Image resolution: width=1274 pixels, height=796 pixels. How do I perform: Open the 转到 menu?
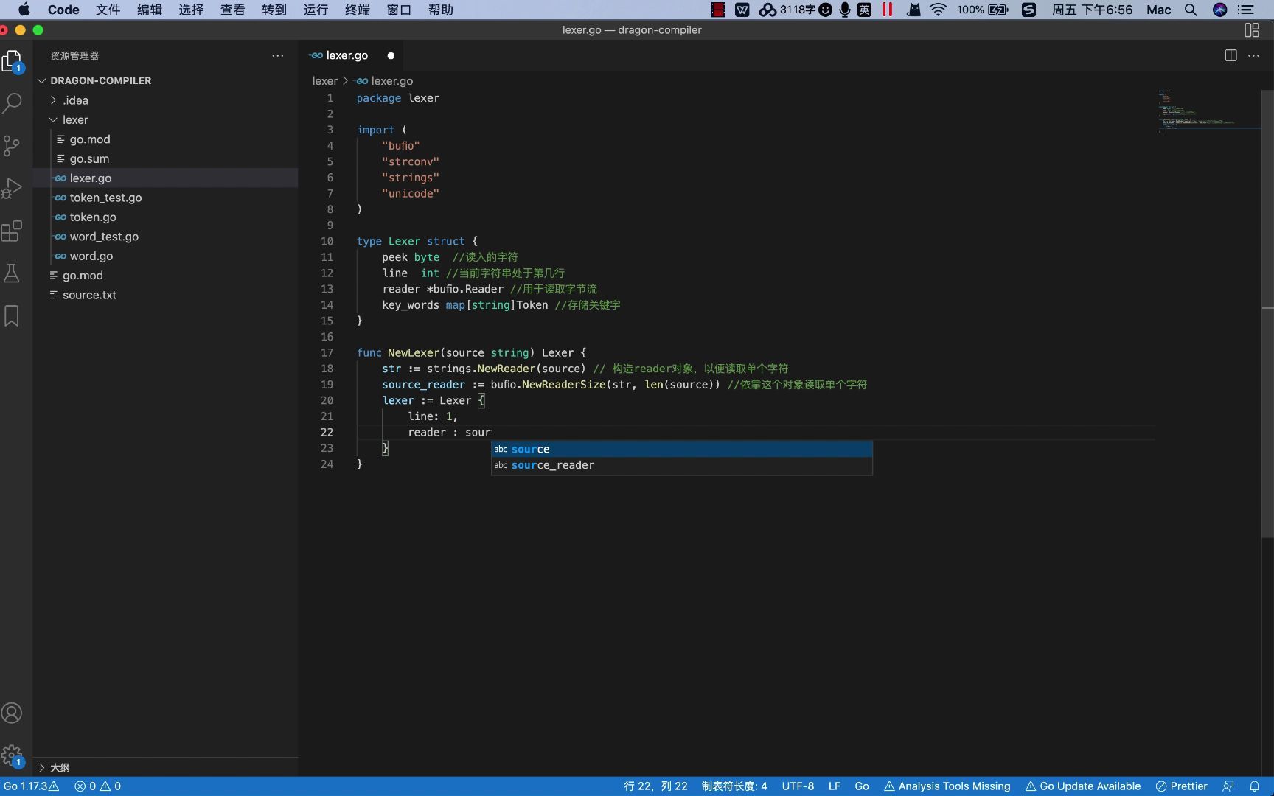coord(274,10)
